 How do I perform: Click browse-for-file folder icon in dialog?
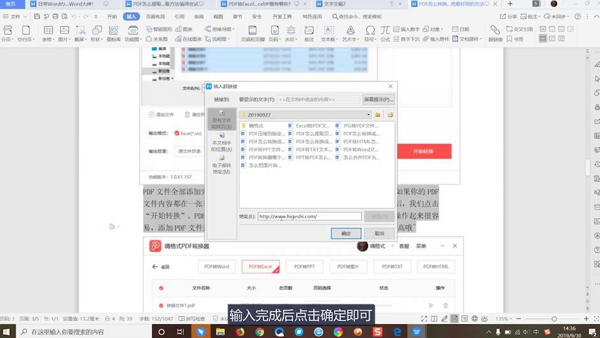tap(390, 115)
